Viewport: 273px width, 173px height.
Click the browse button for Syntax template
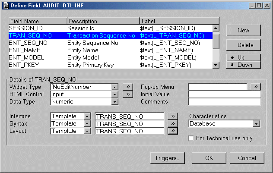172,123
